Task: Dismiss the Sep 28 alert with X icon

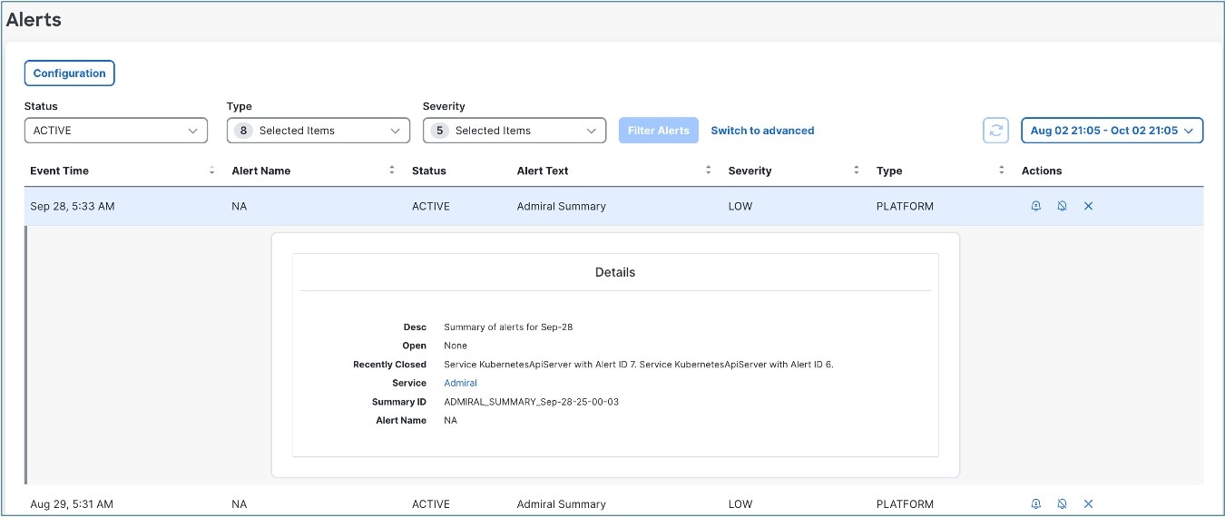Action: pos(1088,206)
